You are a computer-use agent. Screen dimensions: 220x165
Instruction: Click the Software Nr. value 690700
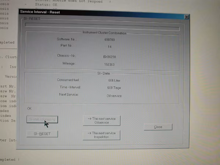[110, 40]
